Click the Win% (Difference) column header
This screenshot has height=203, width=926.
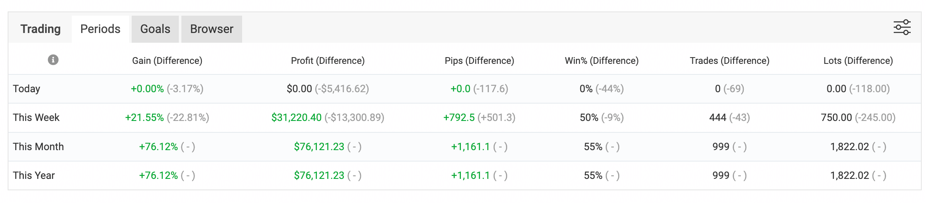tap(601, 61)
